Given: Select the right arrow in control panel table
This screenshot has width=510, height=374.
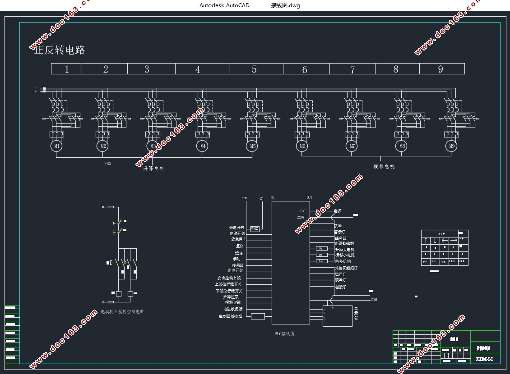Looking at the screenshot, I should click(x=454, y=241).
